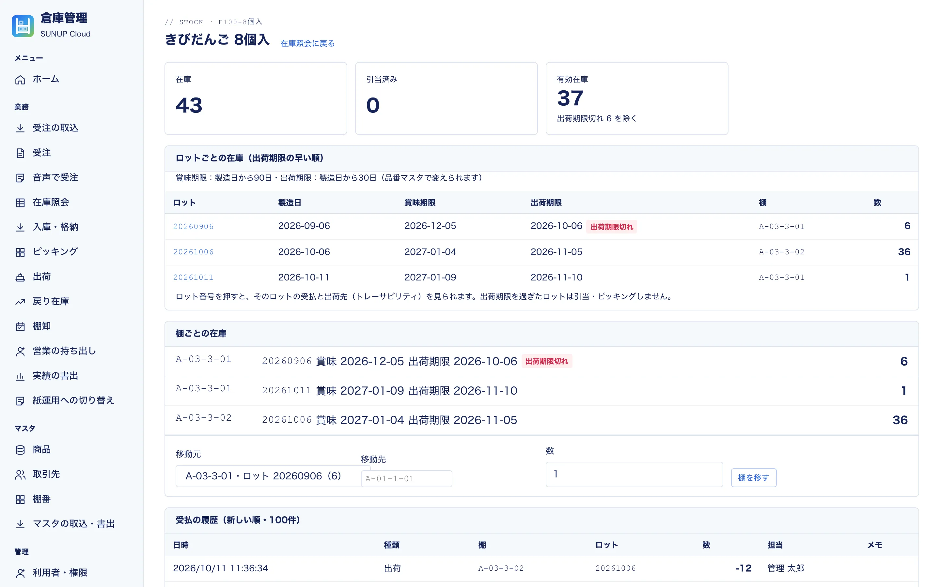
Task: Click the 音声で受注 note icon
Action: tap(20, 178)
